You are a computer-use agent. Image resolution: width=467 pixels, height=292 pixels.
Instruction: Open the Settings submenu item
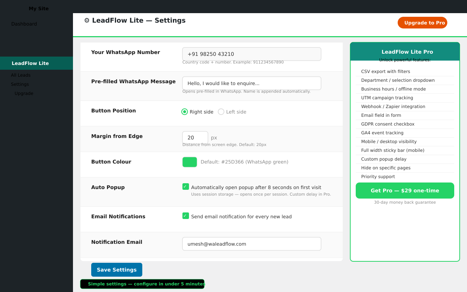coord(20,84)
